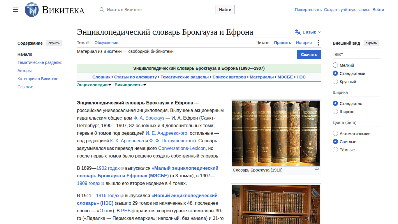The width and height of the screenshot is (398, 224).
Task: Open the Материалы link
Action: (x=262, y=77)
